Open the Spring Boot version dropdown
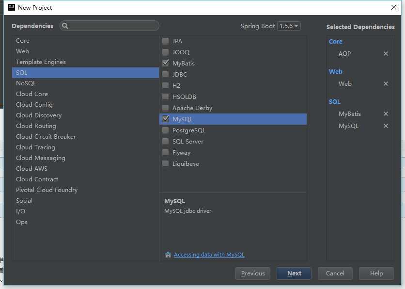405x289 pixels. pyautogui.click(x=289, y=26)
